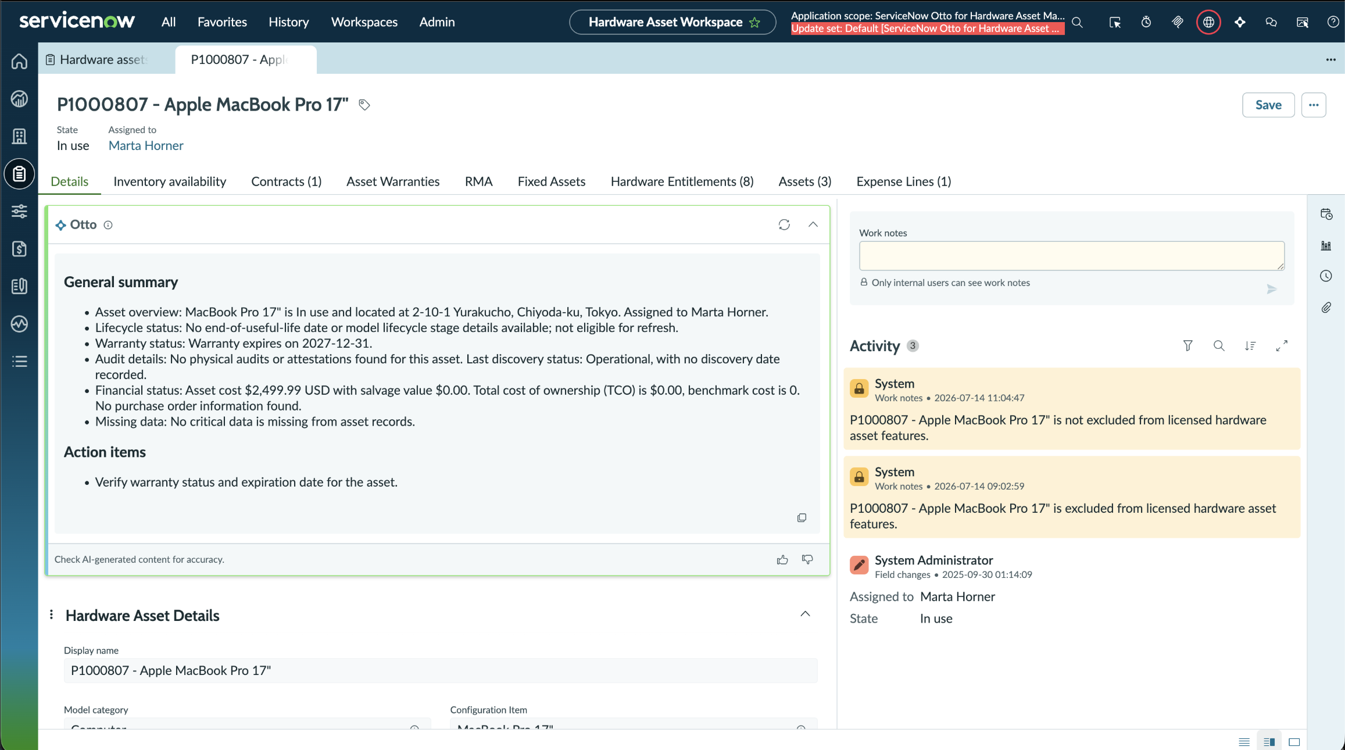This screenshot has height=750, width=1345.
Task: Open the sparkle AI assistant header icon
Action: tap(1240, 22)
